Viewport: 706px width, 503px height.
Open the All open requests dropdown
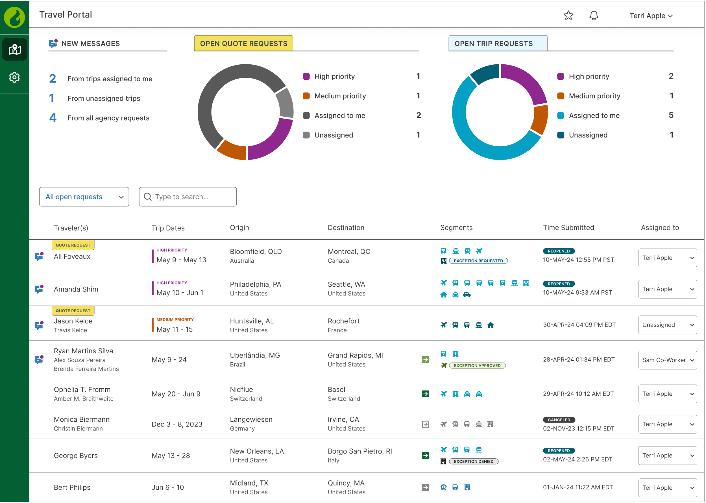point(84,197)
